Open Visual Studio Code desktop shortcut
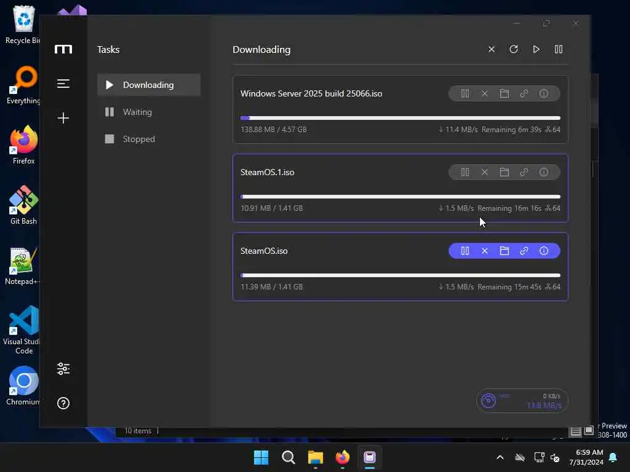 23,330
